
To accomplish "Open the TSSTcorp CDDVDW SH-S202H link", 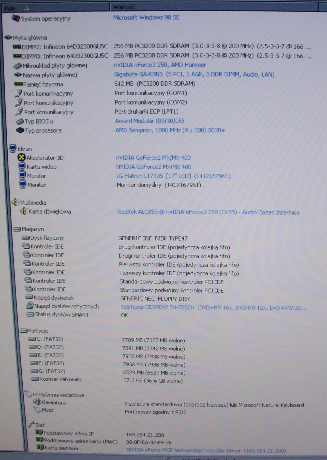I will tap(214, 308).
